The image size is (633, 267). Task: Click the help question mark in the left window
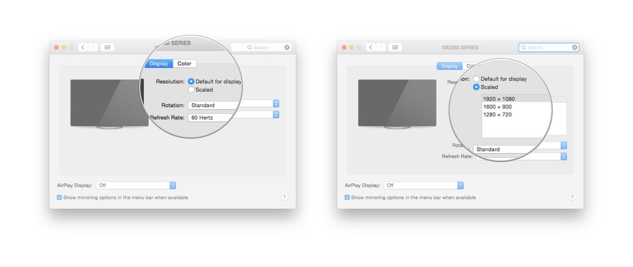point(284,197)
